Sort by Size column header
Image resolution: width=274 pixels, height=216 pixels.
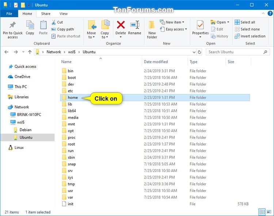coord(231,62)
